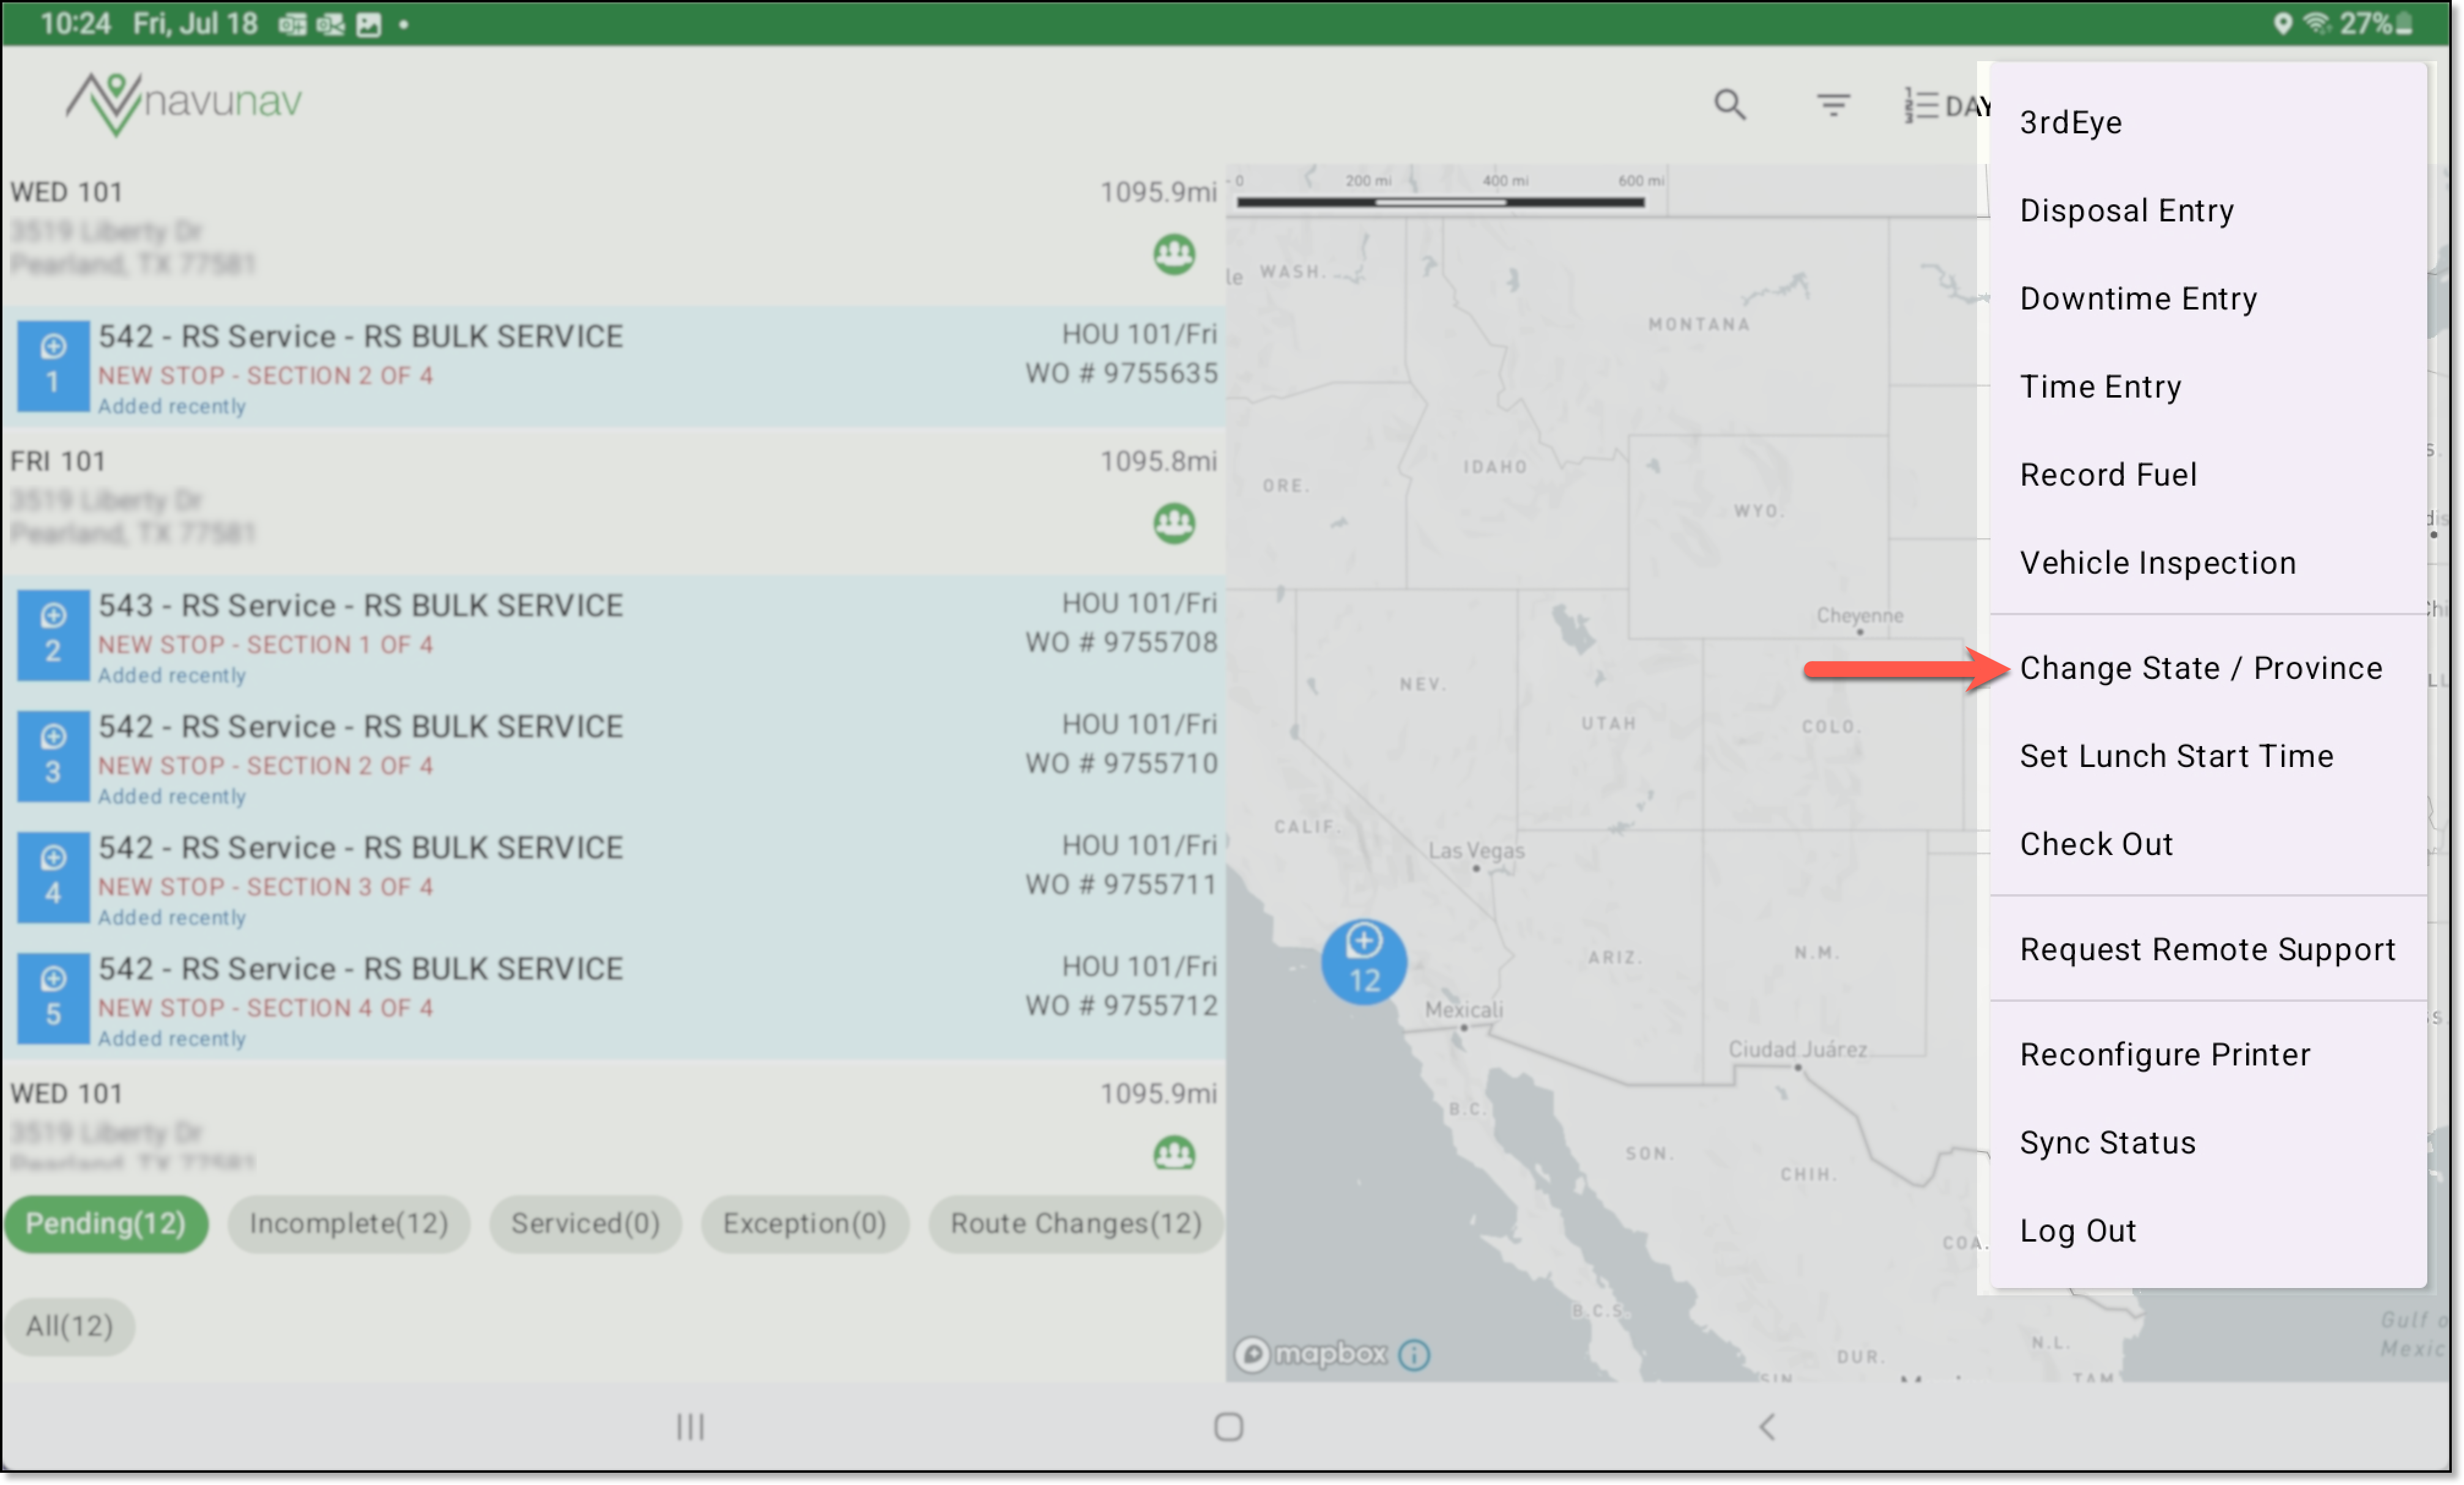Screen dimensions: 2464x1485
Task: Select Log Out from menu
Action: [2078, 1230]
